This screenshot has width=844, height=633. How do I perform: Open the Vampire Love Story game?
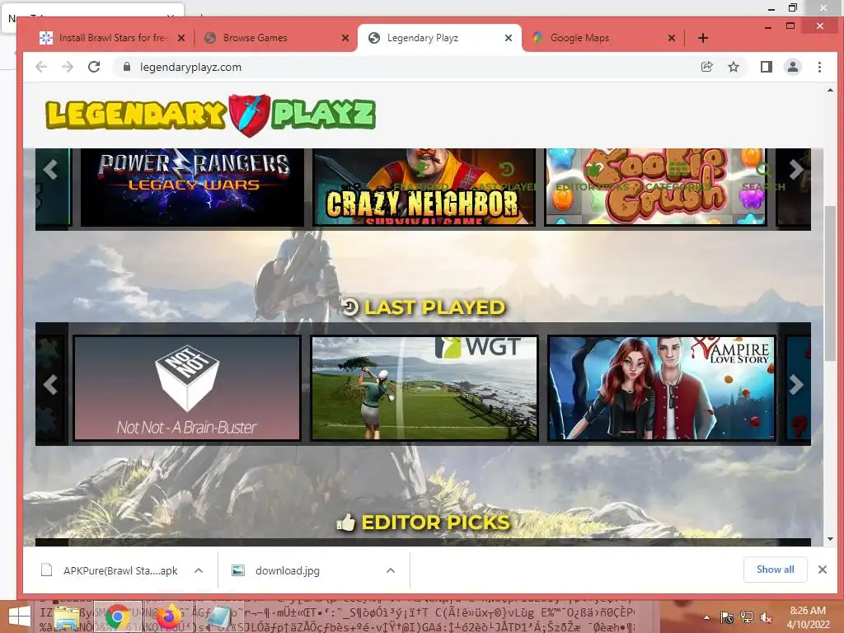click(x=662, y=388)
